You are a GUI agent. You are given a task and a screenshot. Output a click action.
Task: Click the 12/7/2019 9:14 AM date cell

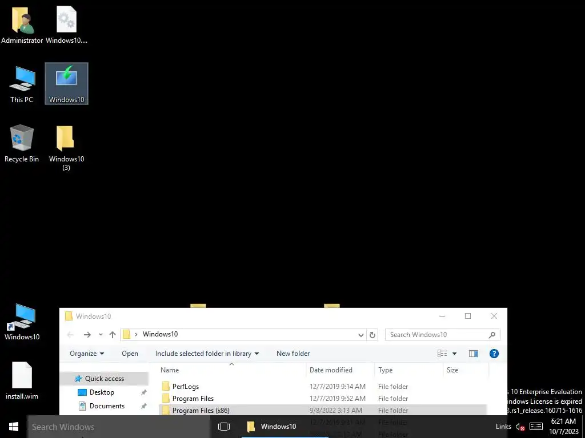click(x=337, y=386)
